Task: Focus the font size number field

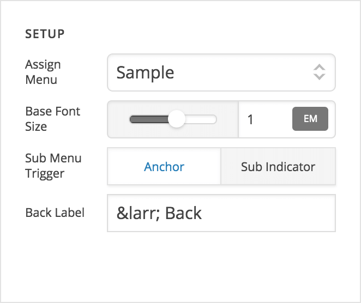Action: point(264,119)
